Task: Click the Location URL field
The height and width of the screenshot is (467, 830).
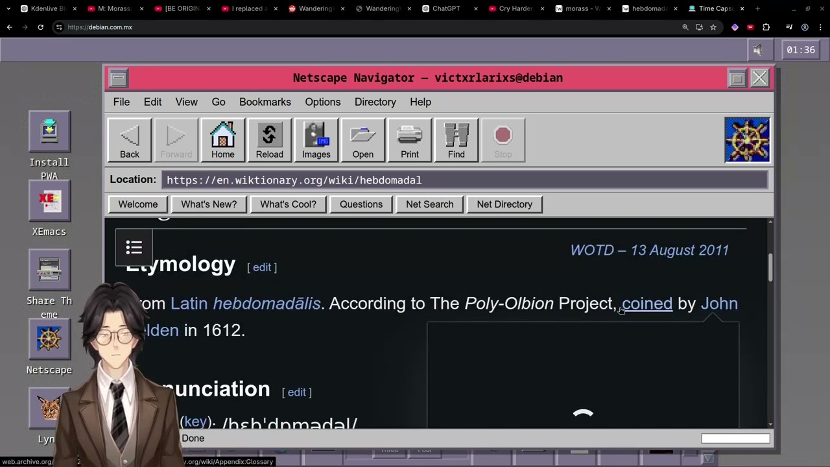Action: pyautogui.click(x=466, y=180)
